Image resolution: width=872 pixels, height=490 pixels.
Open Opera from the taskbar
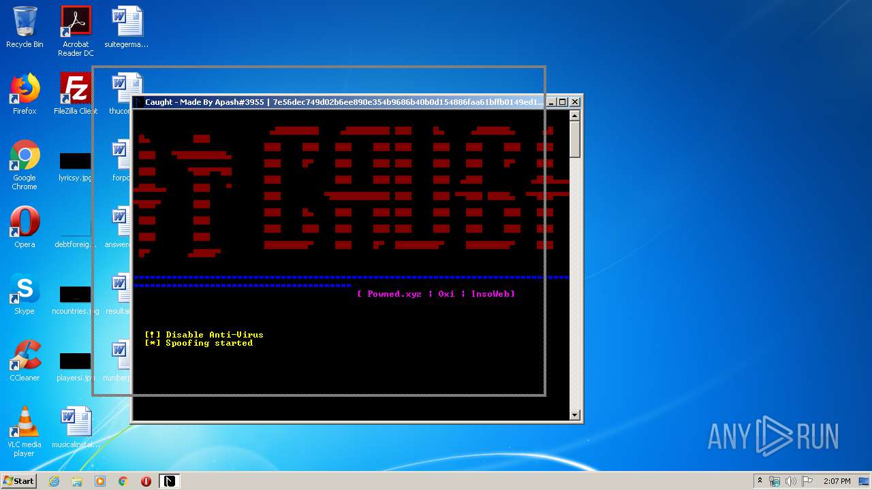click(146, 481)
